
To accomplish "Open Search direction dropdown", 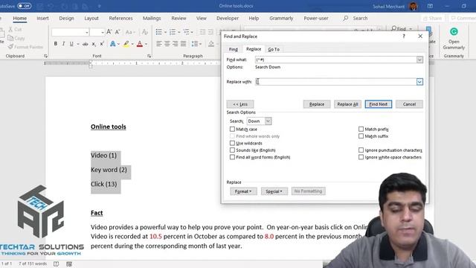I will (x=268, y=121).
